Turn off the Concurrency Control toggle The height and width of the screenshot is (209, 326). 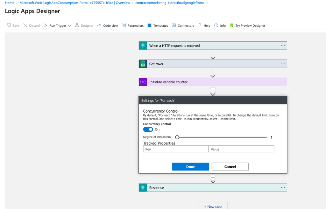click(x=148, y=129)
